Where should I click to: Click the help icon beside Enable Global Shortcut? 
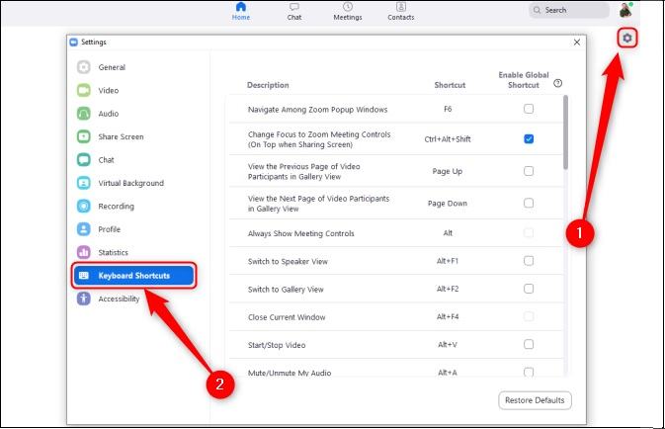557,83
